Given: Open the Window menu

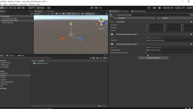Looking at the screenshot, I should point(32,5).
